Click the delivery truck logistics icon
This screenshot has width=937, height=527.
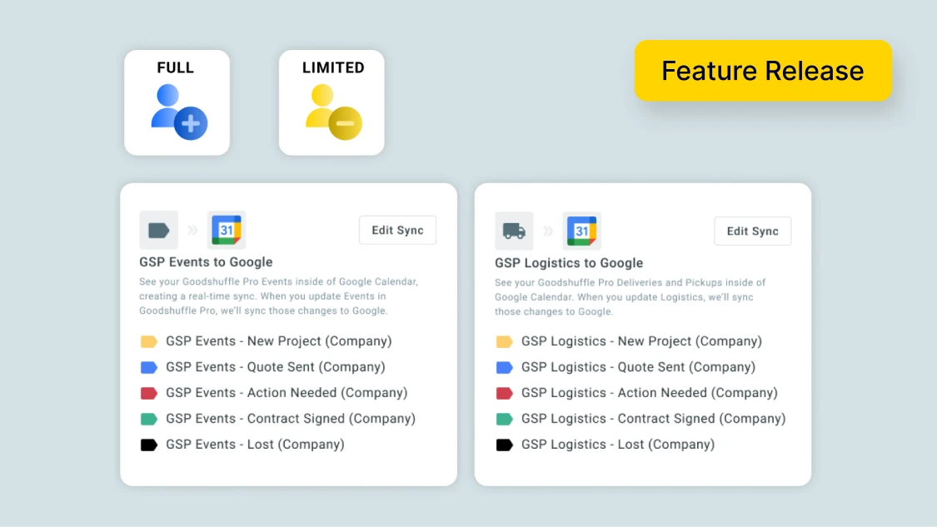(514, 231)
